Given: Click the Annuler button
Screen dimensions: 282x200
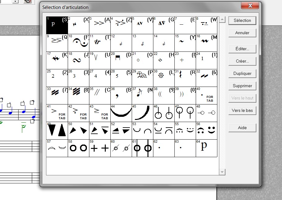Looking at the screenshot, I should coord(242,33).
